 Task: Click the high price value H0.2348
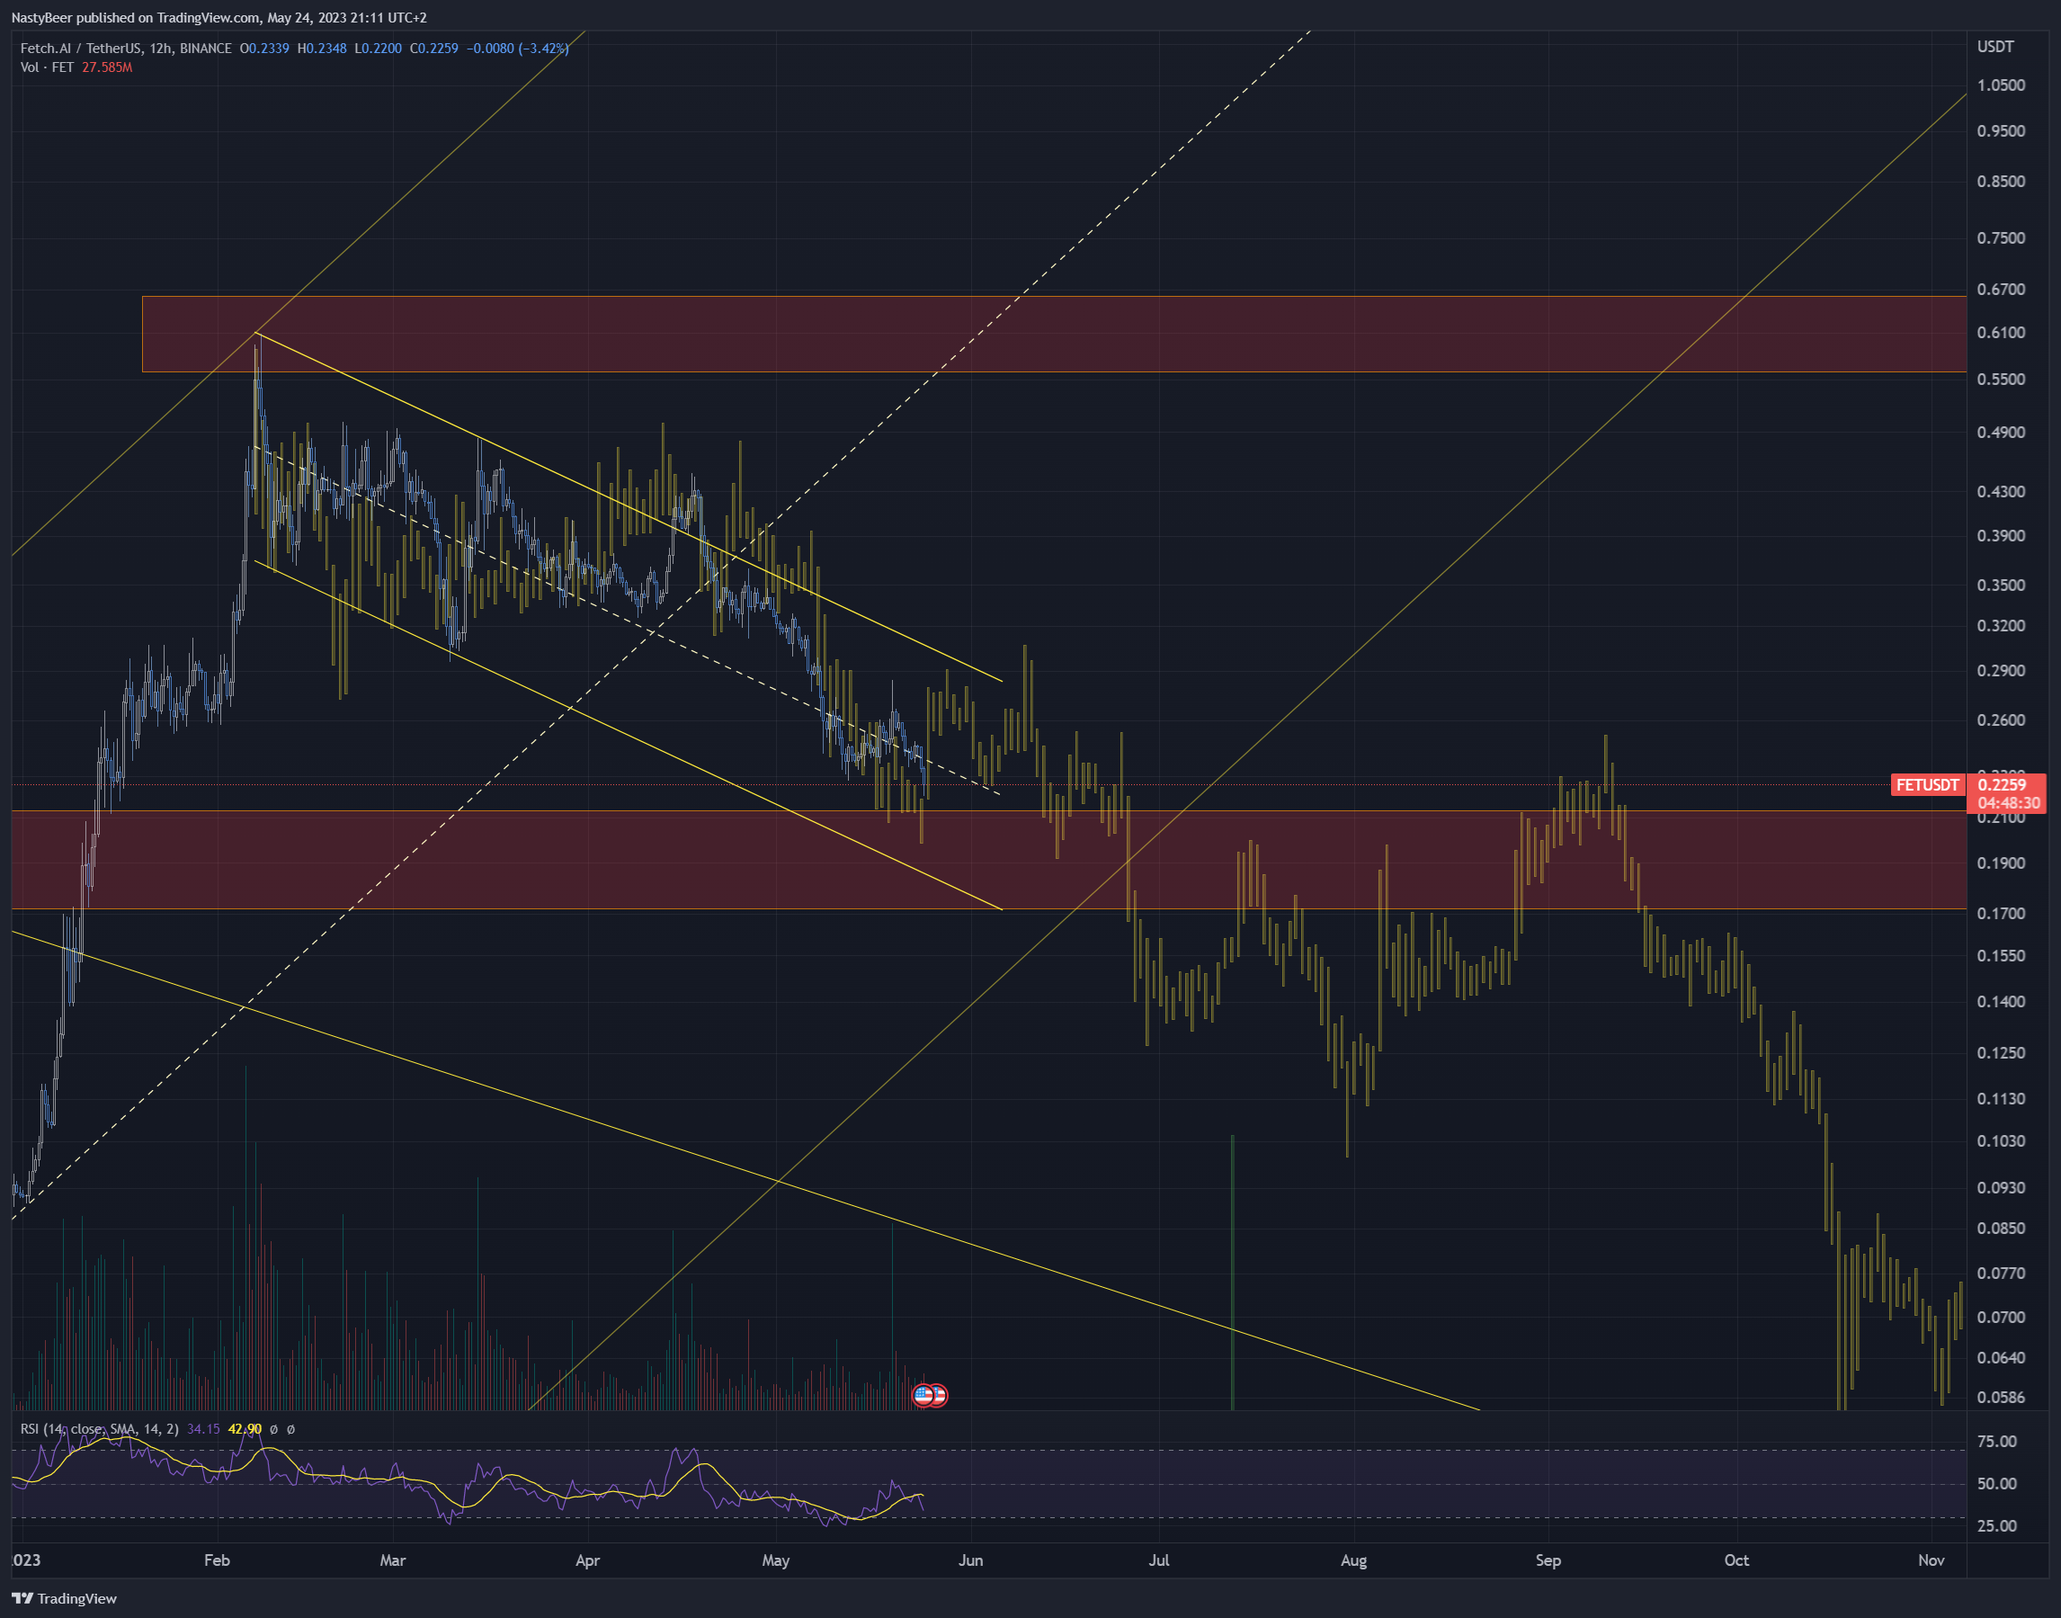pos(322,49)
